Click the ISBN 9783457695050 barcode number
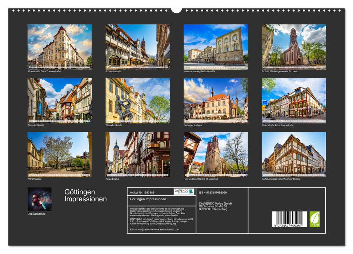The width and height of the screenshot is (353, 254). point(287,225)
